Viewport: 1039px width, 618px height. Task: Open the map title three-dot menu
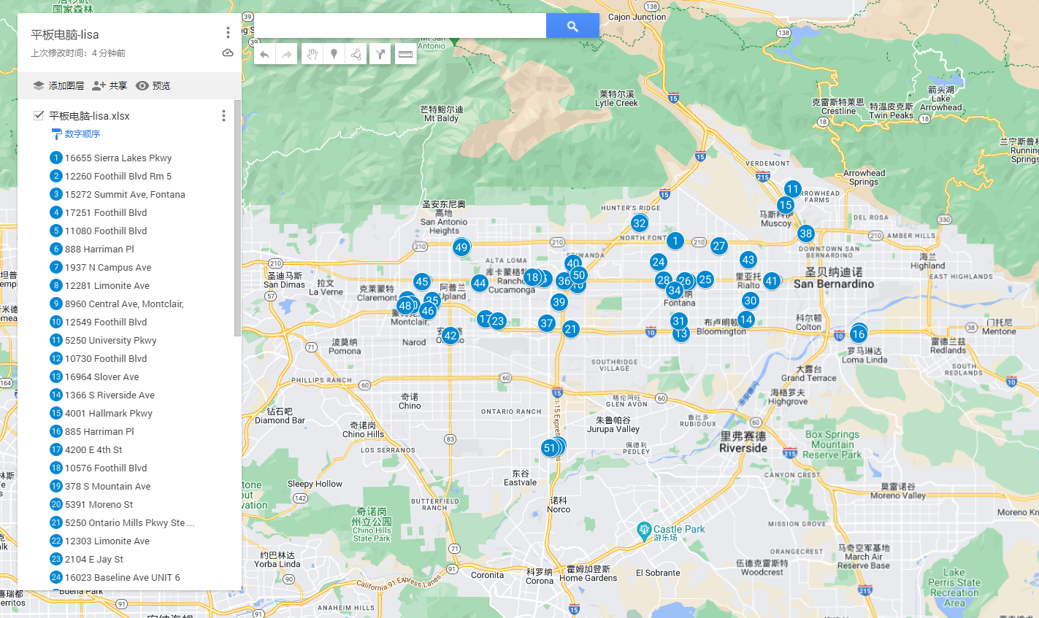tap(228, 33)
